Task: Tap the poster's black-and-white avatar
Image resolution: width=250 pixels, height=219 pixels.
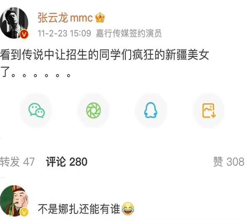Action: tap(14, 23)
